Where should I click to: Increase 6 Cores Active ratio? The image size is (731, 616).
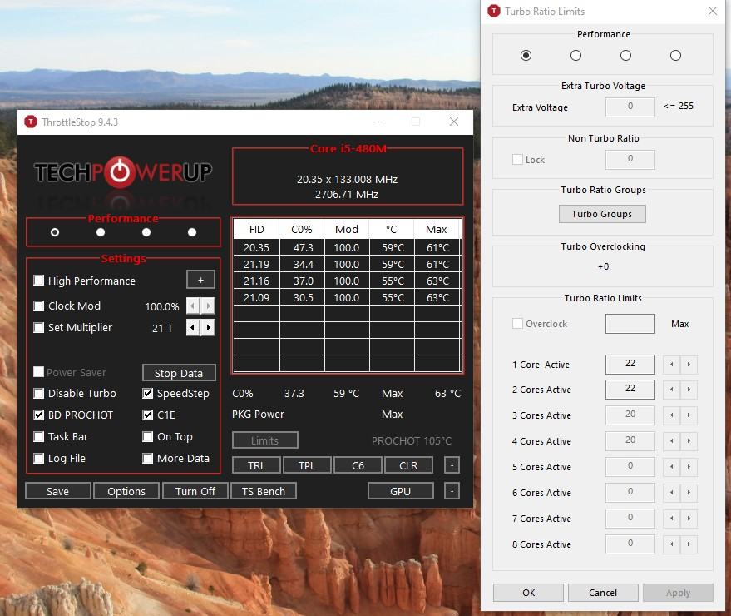[x=689, y=493]
